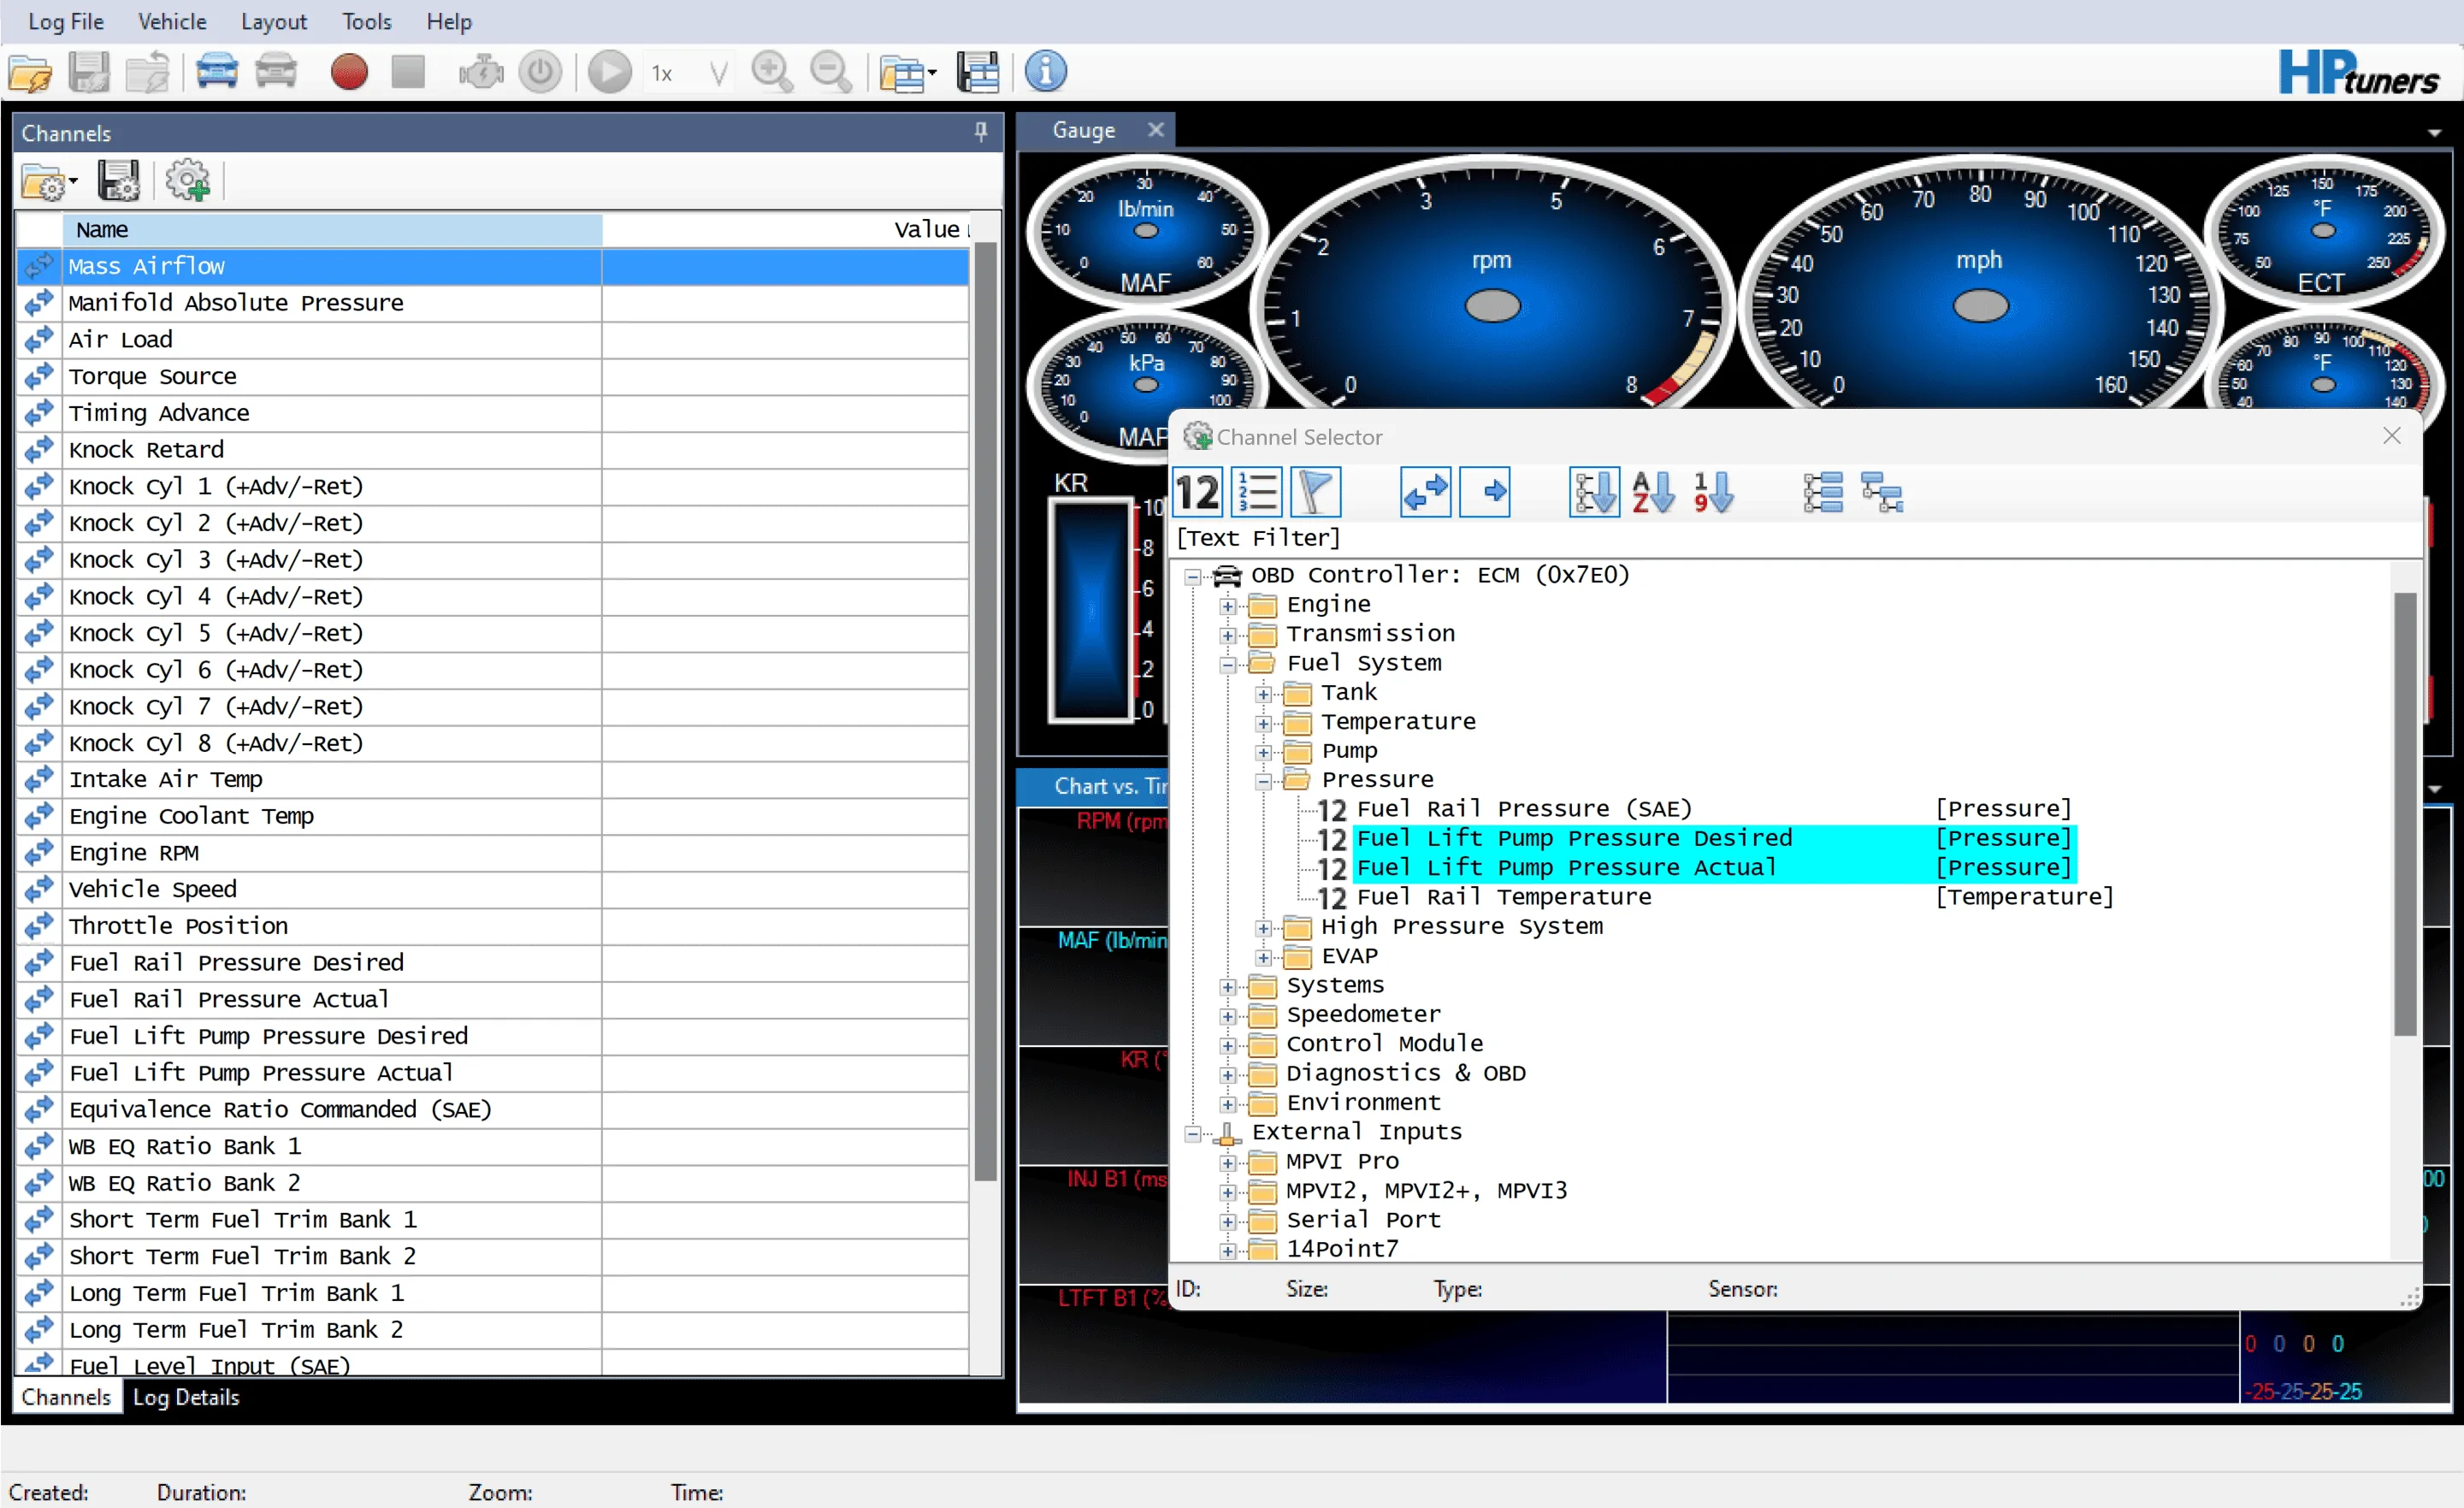Sort channels 1 to 9
The width and height of the screenshot is (2464, 1508).
1713,493
